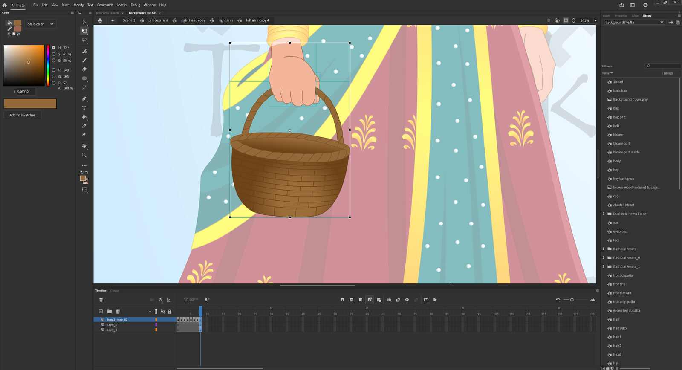Screen dimensions: 682x370
Task: Select the Saturation radio button
Action: 54,54
